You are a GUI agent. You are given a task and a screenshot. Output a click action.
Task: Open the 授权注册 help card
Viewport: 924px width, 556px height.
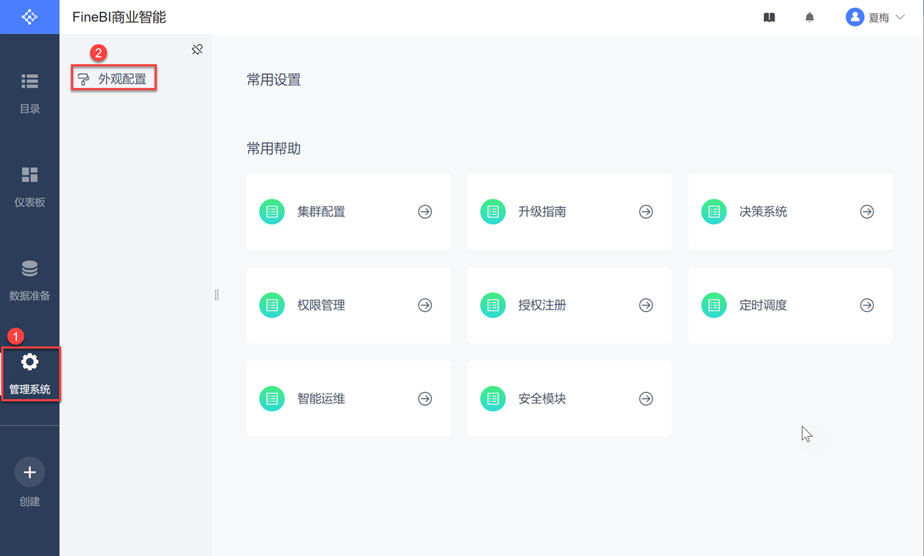click(568, 305)
